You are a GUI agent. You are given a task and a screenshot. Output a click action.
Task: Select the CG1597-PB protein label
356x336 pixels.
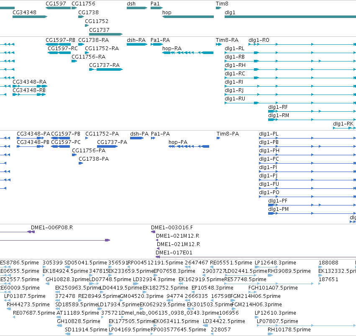(x=66, y=134)
